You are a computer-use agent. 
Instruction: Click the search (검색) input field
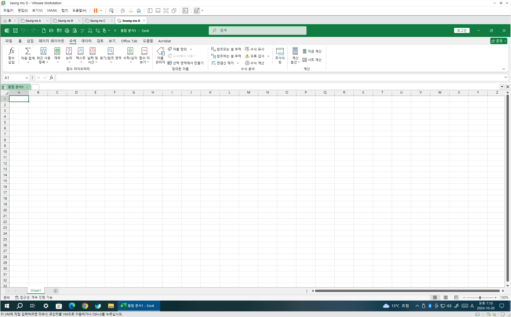click(258, 31)
